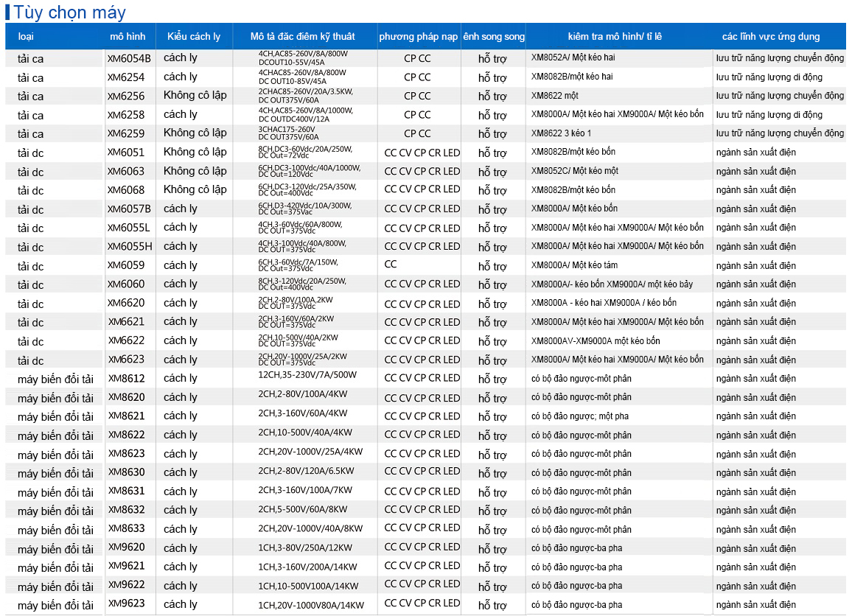Choose model cell XM8612

coord(126,379)
